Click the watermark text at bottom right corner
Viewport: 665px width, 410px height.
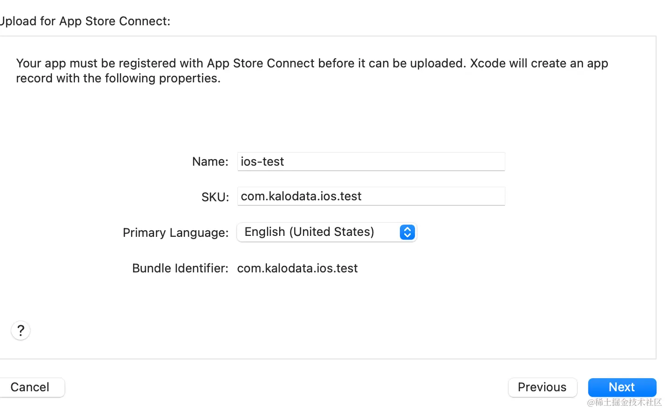[x=624, y=403]
